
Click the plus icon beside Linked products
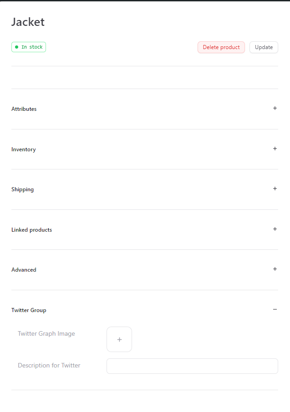[275, 229]
